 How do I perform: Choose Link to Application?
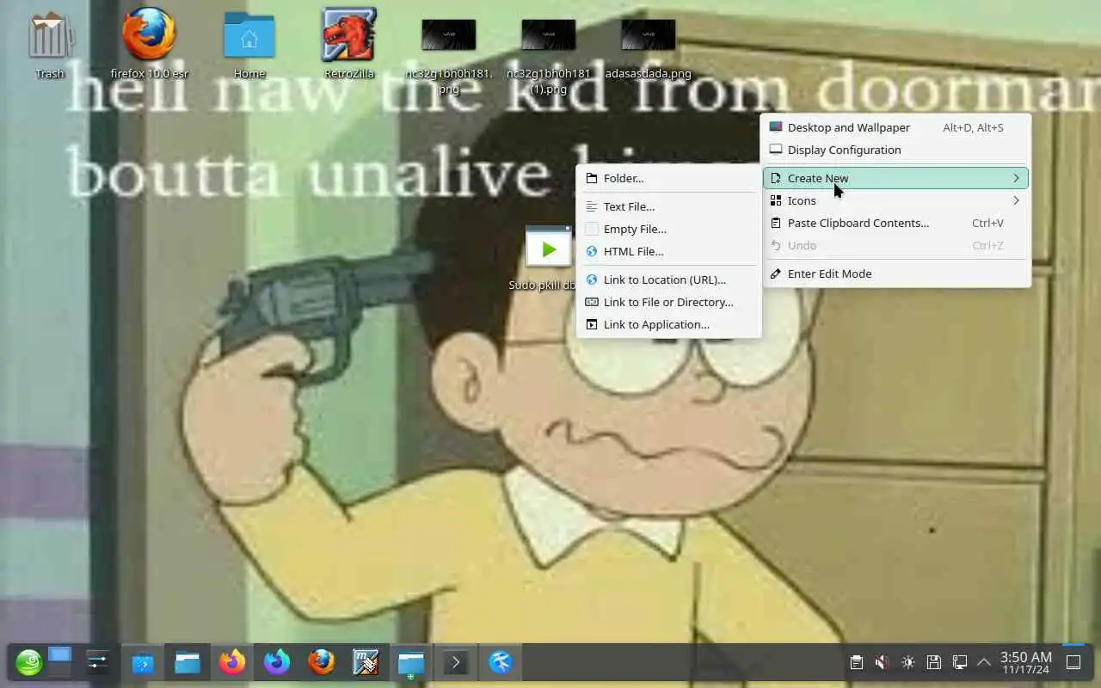[x=668, y=324]
